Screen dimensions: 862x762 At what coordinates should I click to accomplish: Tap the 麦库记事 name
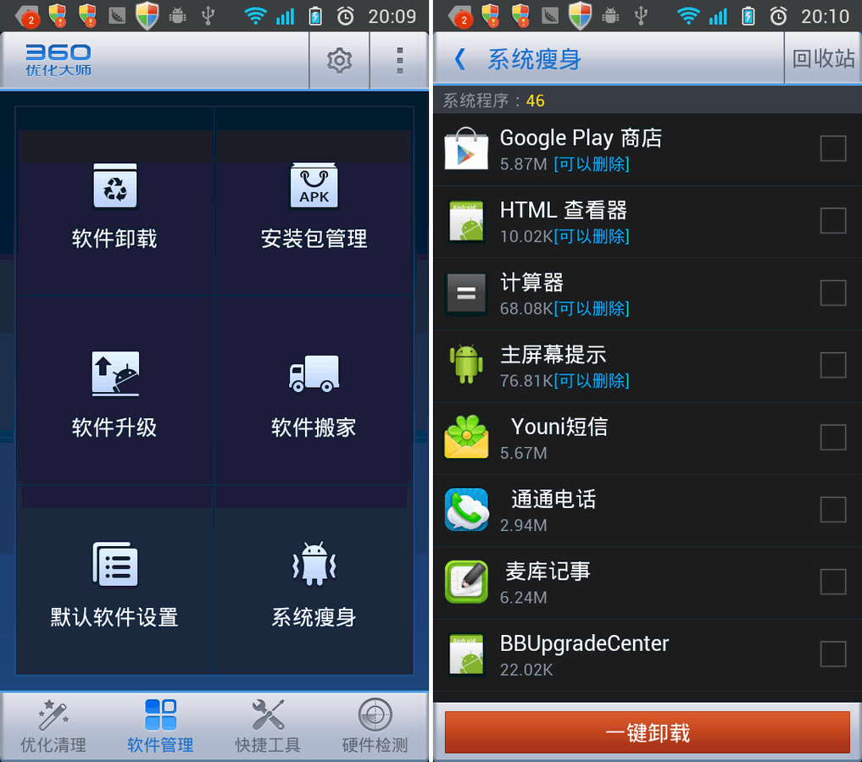point(548,571)
